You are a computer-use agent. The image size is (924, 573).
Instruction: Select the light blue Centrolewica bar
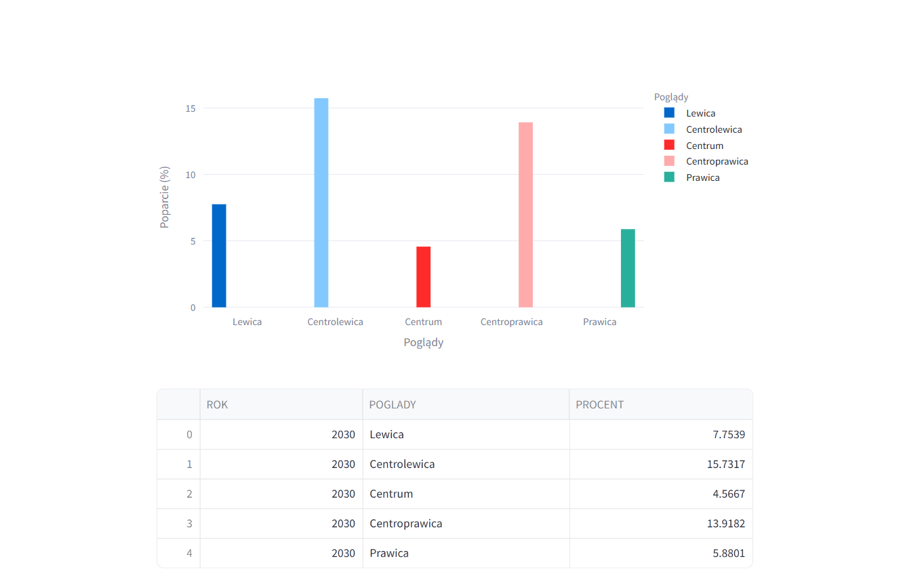click(321, 203)
